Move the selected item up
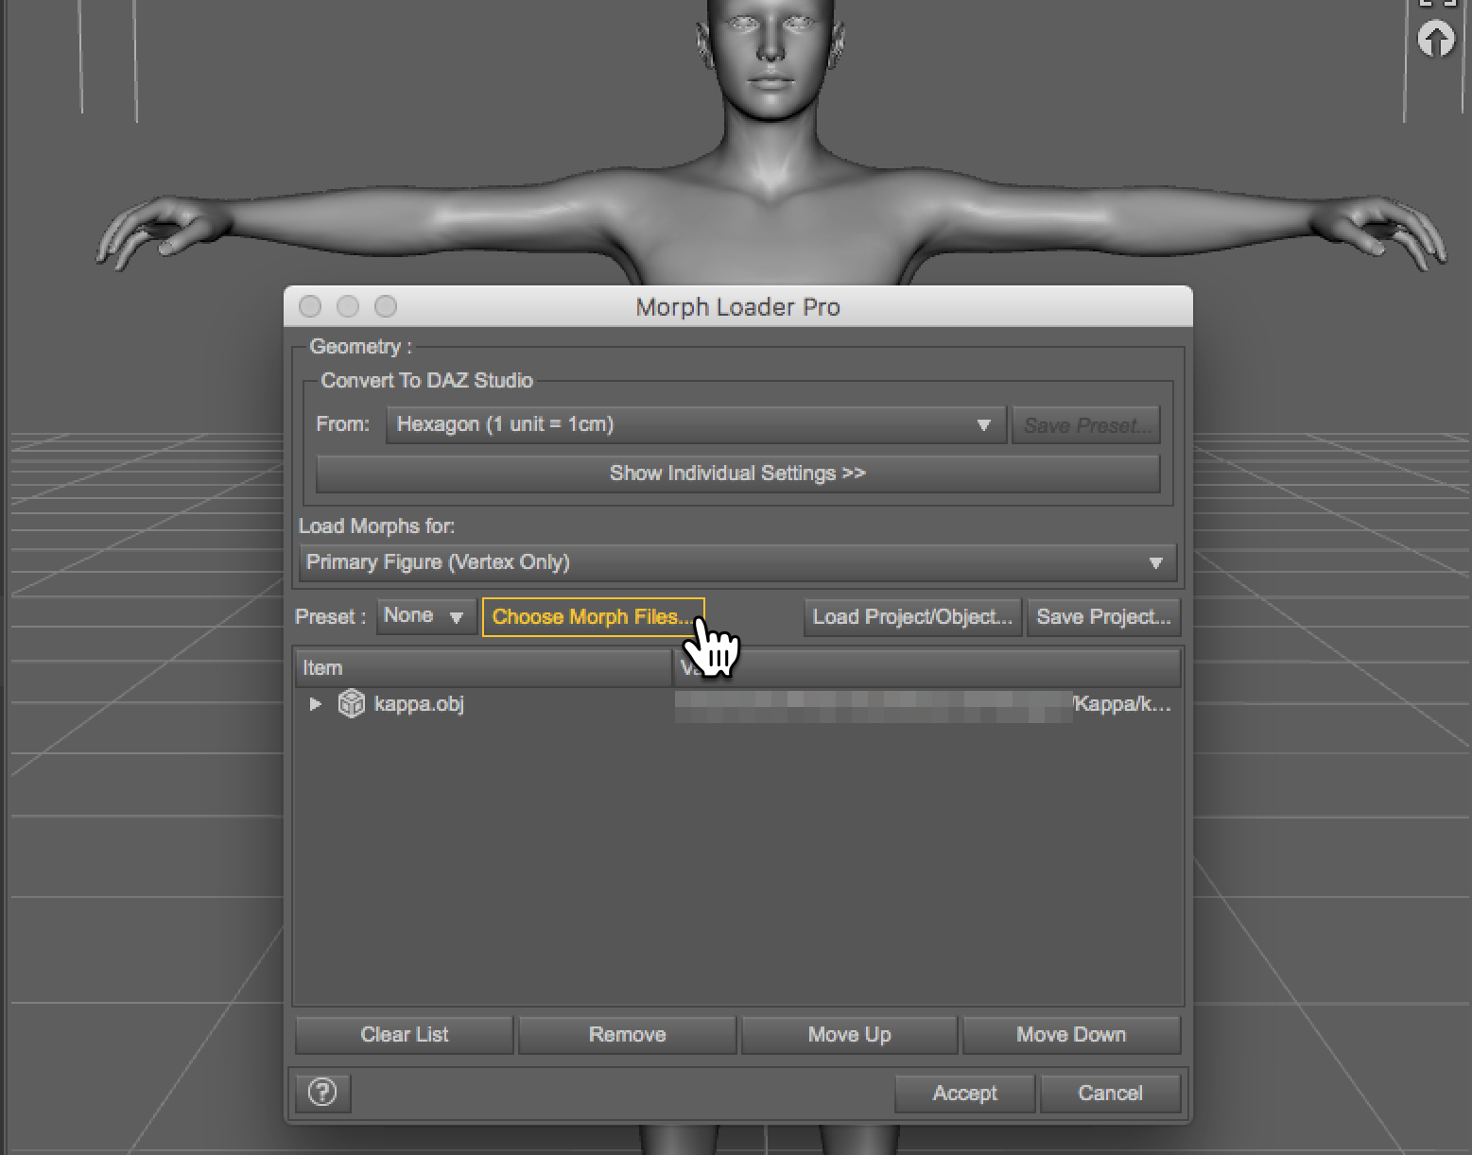This screenshot has height=1155, width=1472. (x=849, y=1035)
